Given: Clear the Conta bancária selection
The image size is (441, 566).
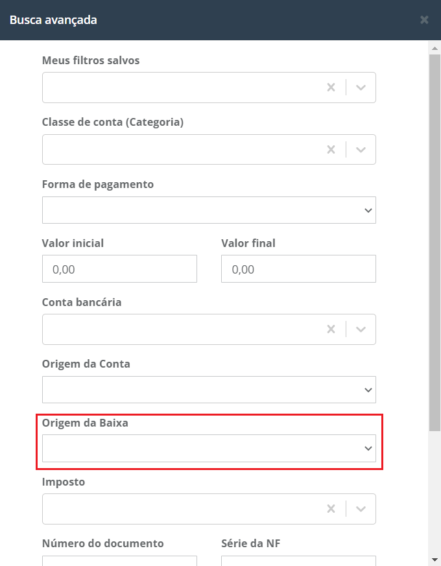Looking at the screenshot, I should [x=331, y=329].
